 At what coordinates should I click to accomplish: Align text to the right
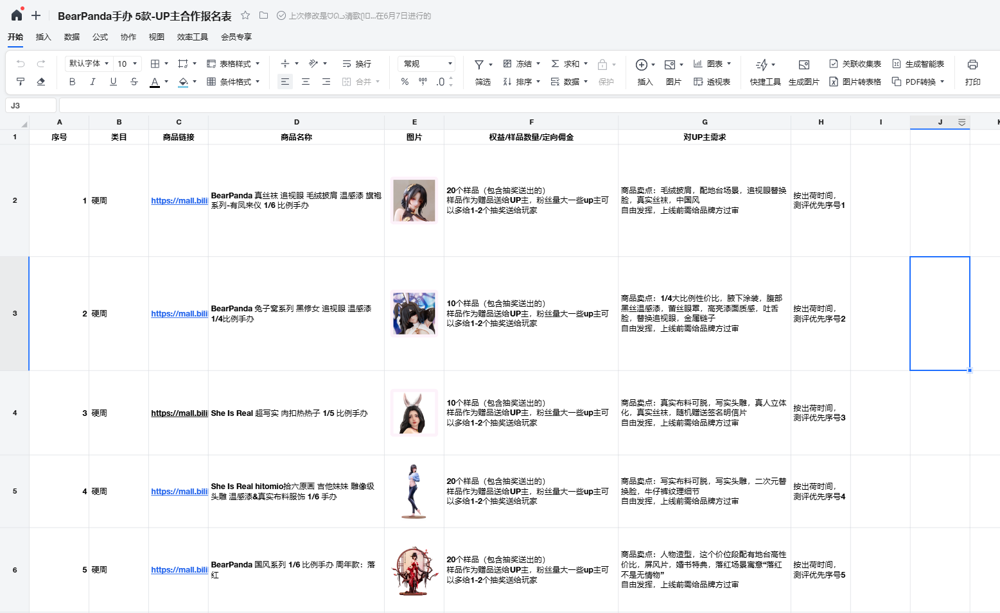point(326,82)
